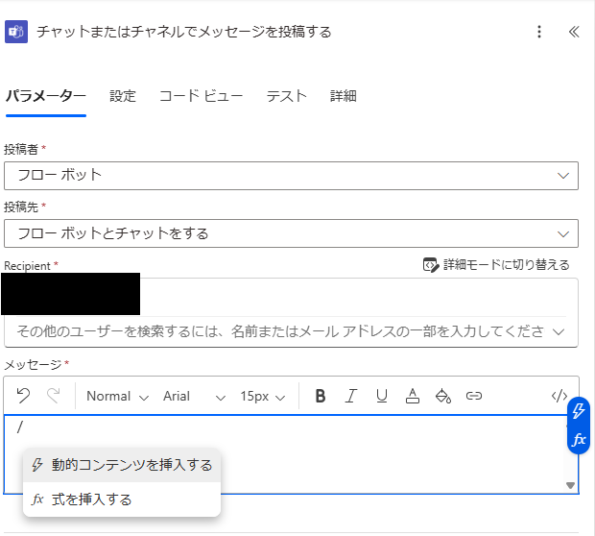Image resolution: width=595 pixels, height=536 pixels.
Task: Click the advanced mode switch icon
Action: click(431, 265)
